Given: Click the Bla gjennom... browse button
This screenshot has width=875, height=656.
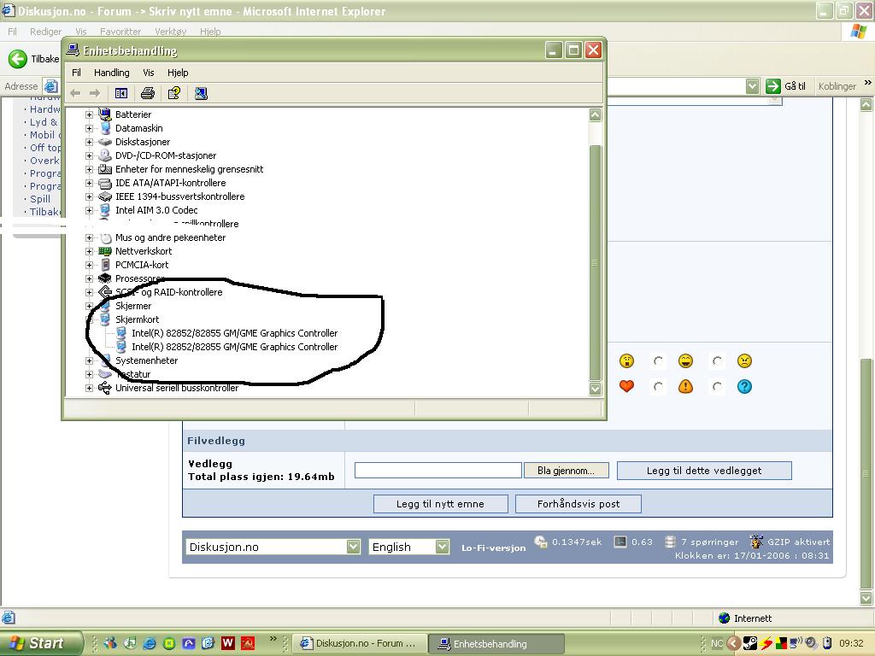Looking at the screenshot, I should (x=566, y=471).
